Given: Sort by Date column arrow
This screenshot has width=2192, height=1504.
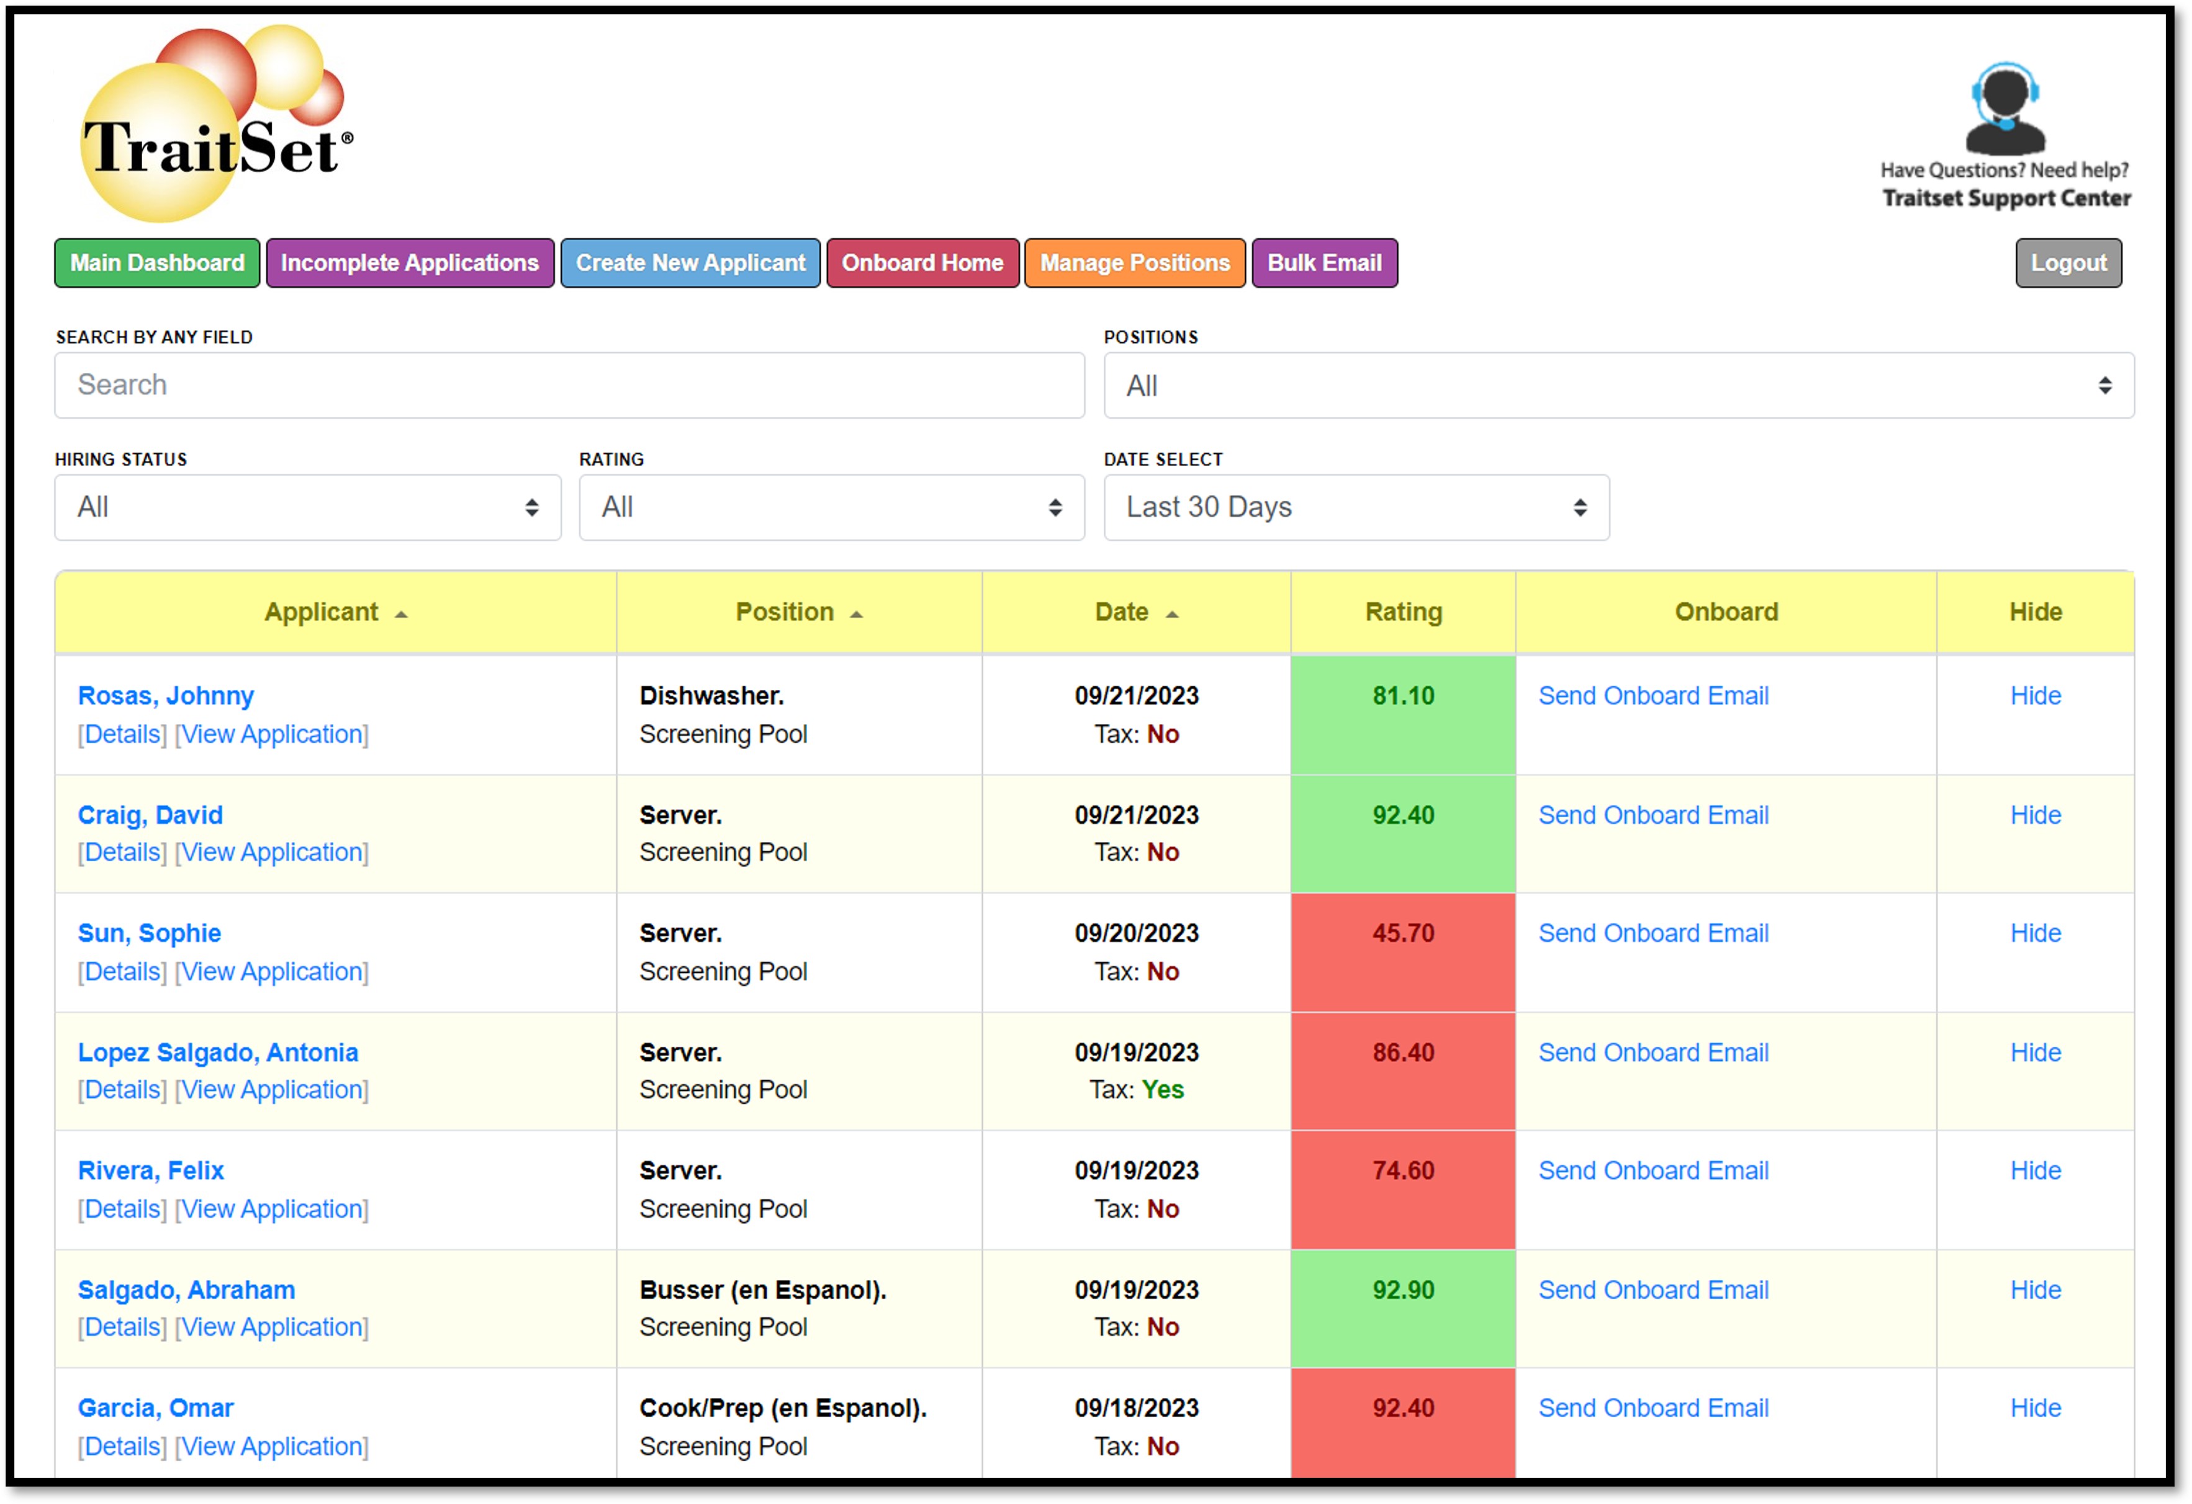Looking at the screenshot, I should coord(1171,615).
